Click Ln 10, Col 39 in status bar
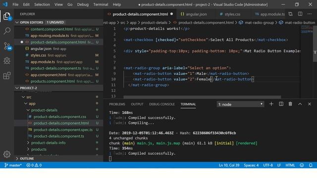Viewport: 317px width, 178px height. (229, 165)
